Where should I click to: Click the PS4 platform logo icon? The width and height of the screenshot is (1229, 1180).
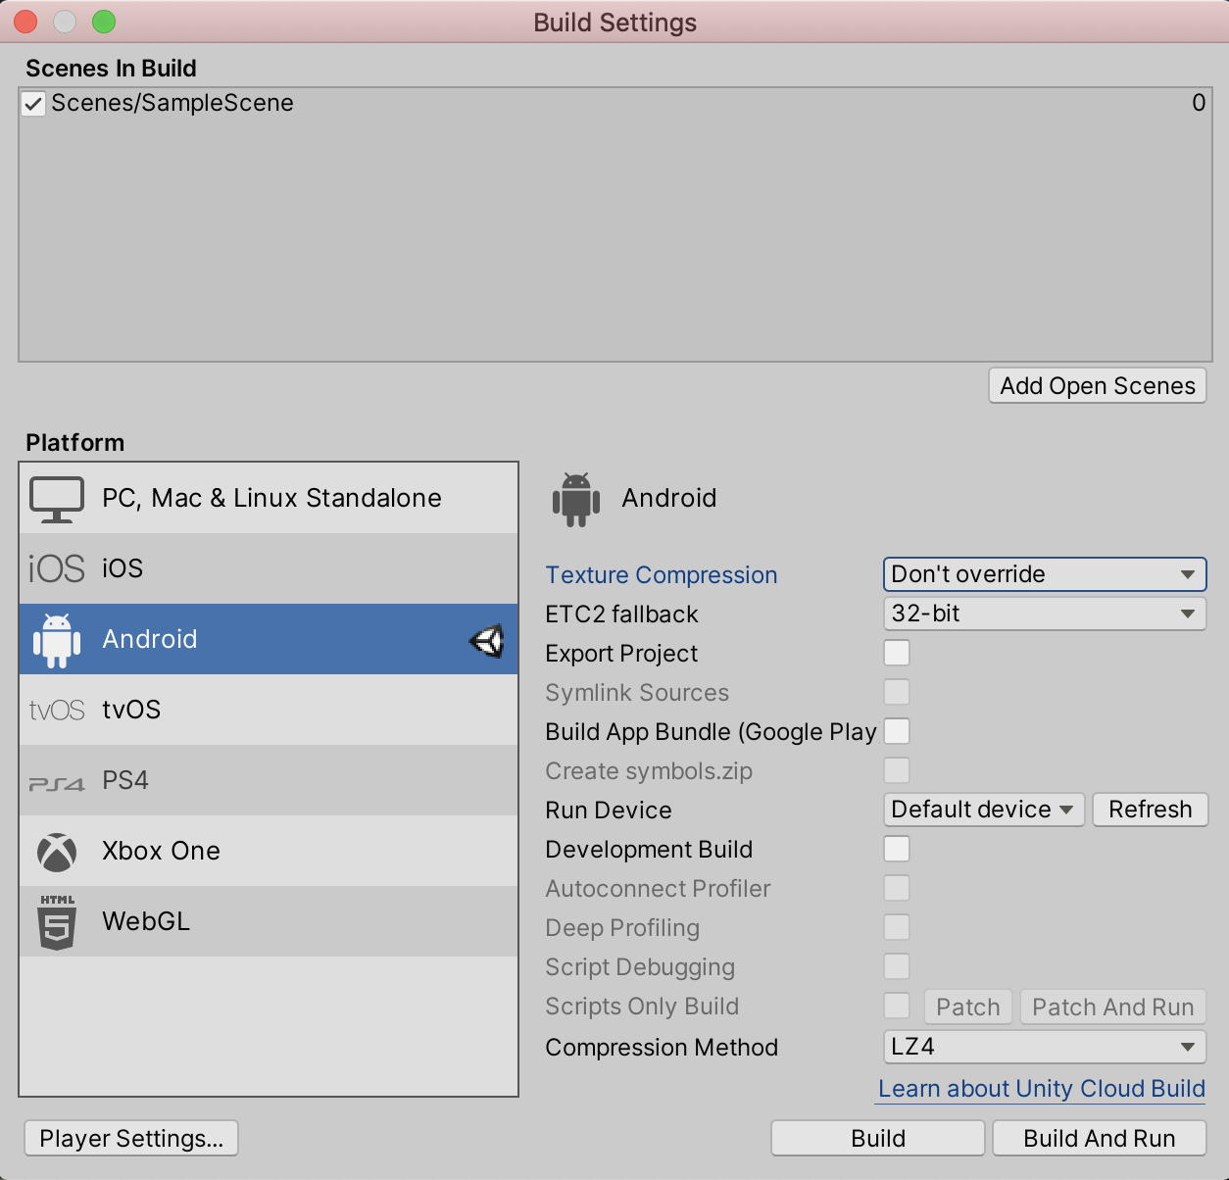(x=57, y=783)
